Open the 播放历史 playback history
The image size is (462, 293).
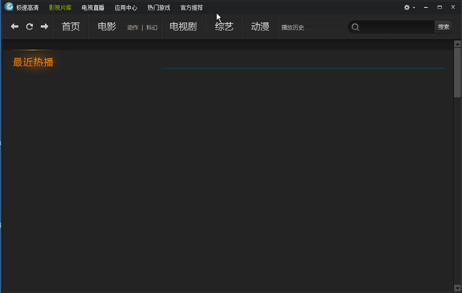(x=293, y=27)
